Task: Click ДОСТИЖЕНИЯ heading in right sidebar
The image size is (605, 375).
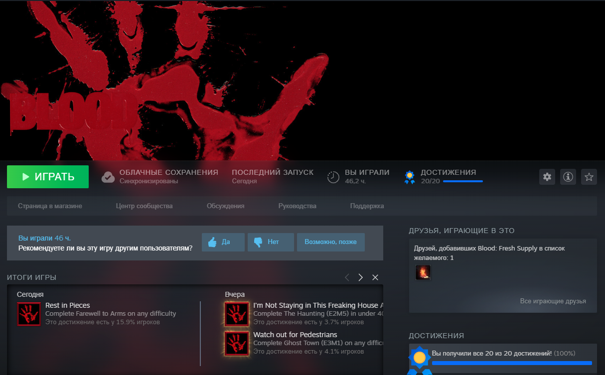Action: (x=436, y=336)
